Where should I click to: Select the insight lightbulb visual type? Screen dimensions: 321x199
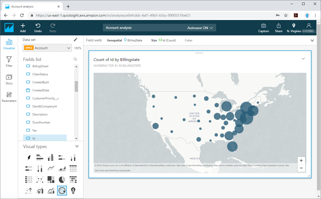[x=73, y=191]
